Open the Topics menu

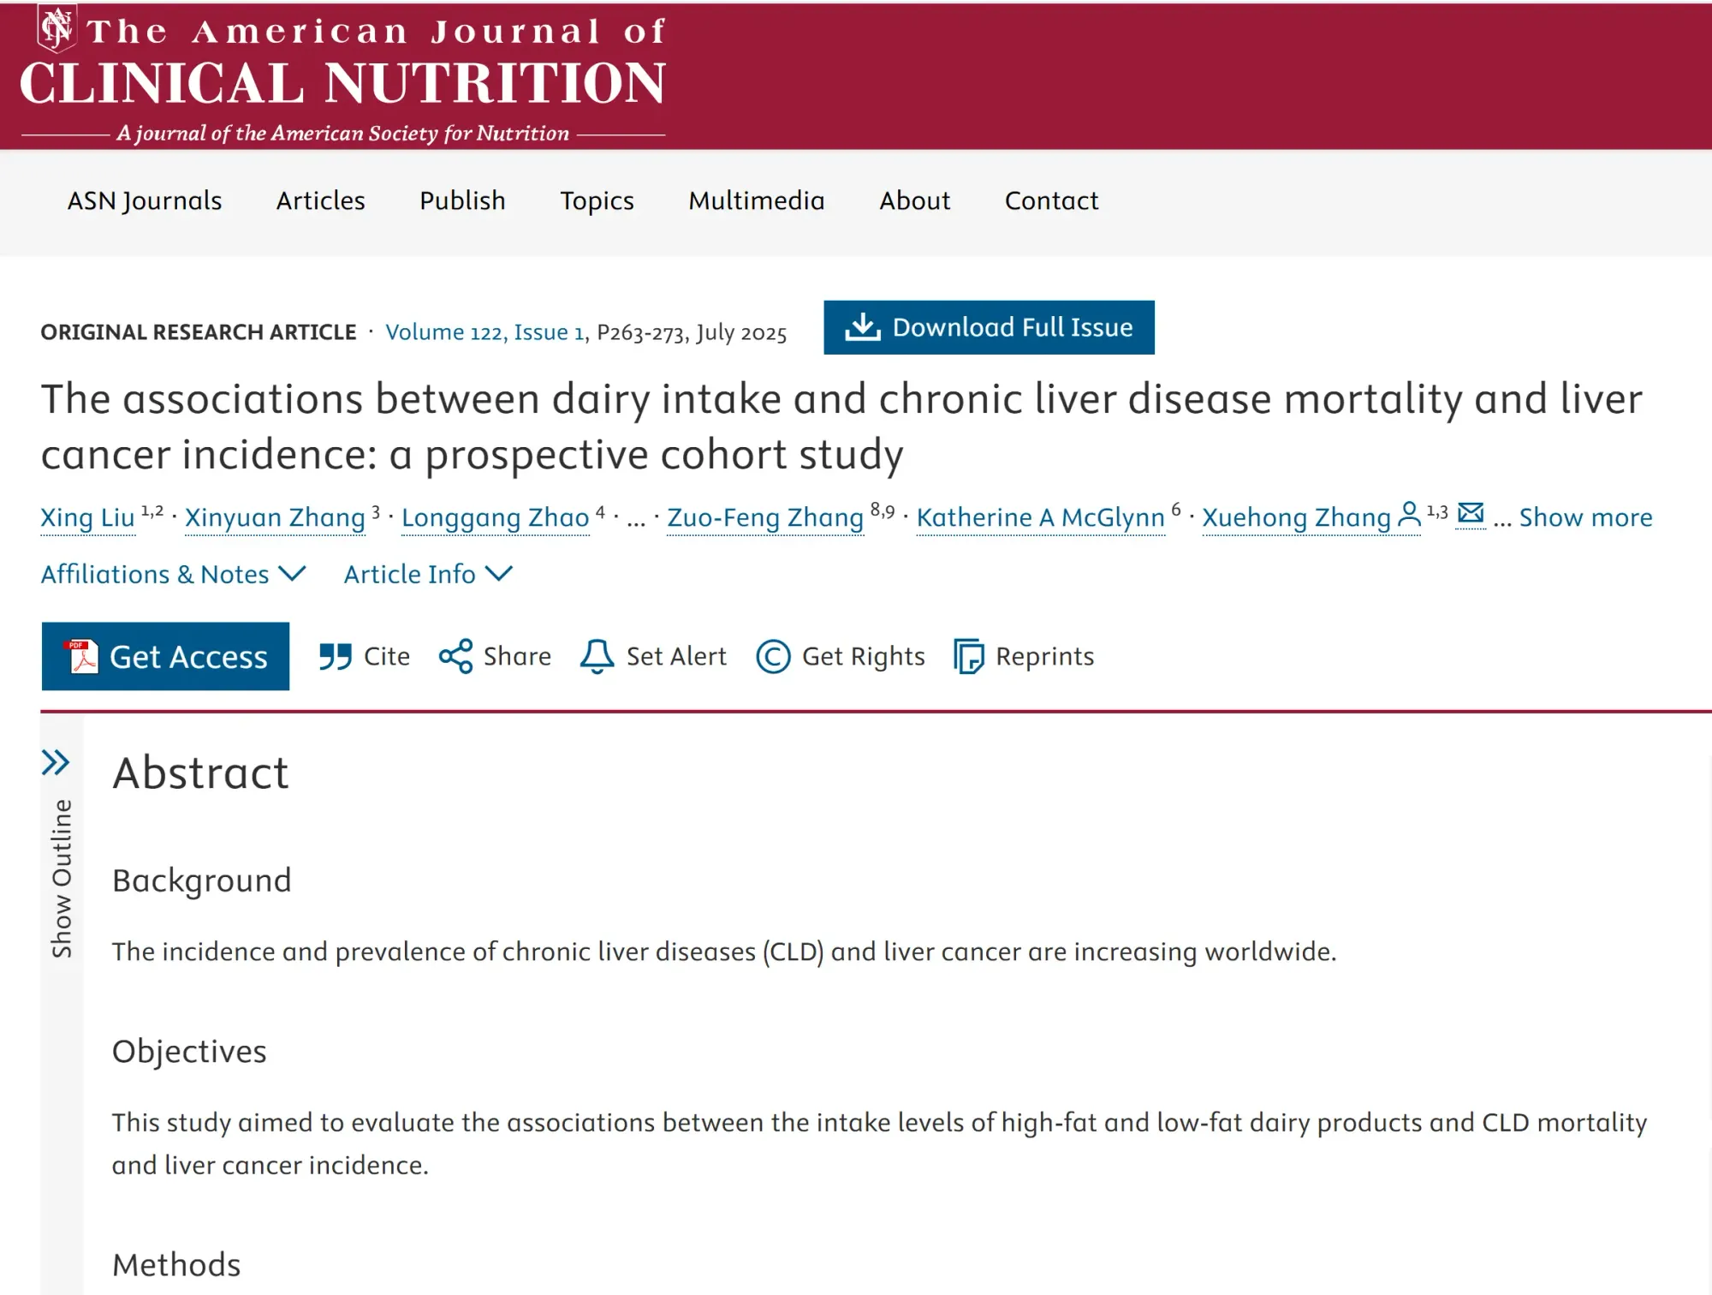pos(597,200)
